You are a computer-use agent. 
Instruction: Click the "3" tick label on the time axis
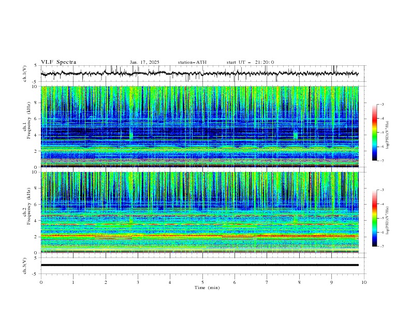(138, 282)
